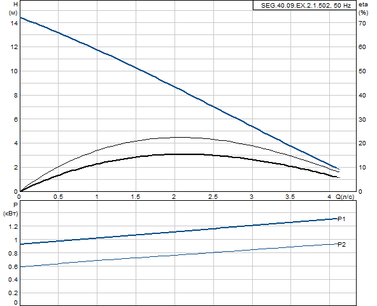This screenshot has width=377, height=306.
Task: Click the 14 value on head axis
Action: coord(14,24)
